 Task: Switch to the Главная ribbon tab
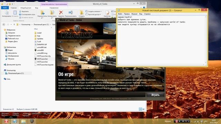[x=14, y=8]
